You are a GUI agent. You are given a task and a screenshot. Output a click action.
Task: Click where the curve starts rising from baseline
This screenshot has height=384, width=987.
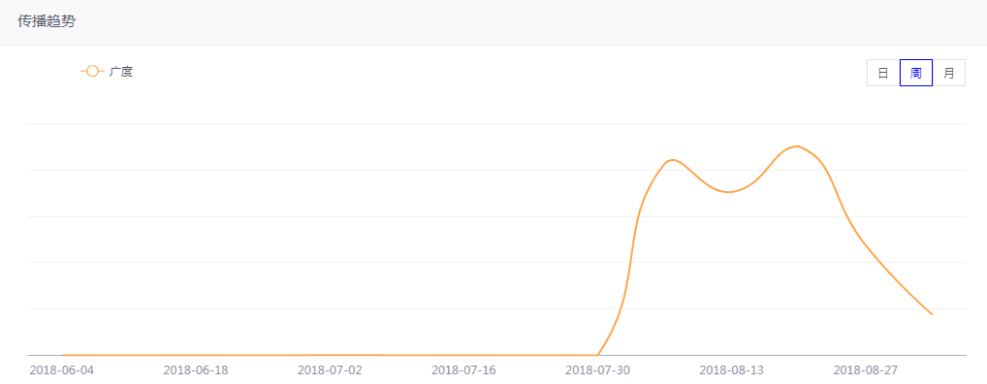(597, 355)
